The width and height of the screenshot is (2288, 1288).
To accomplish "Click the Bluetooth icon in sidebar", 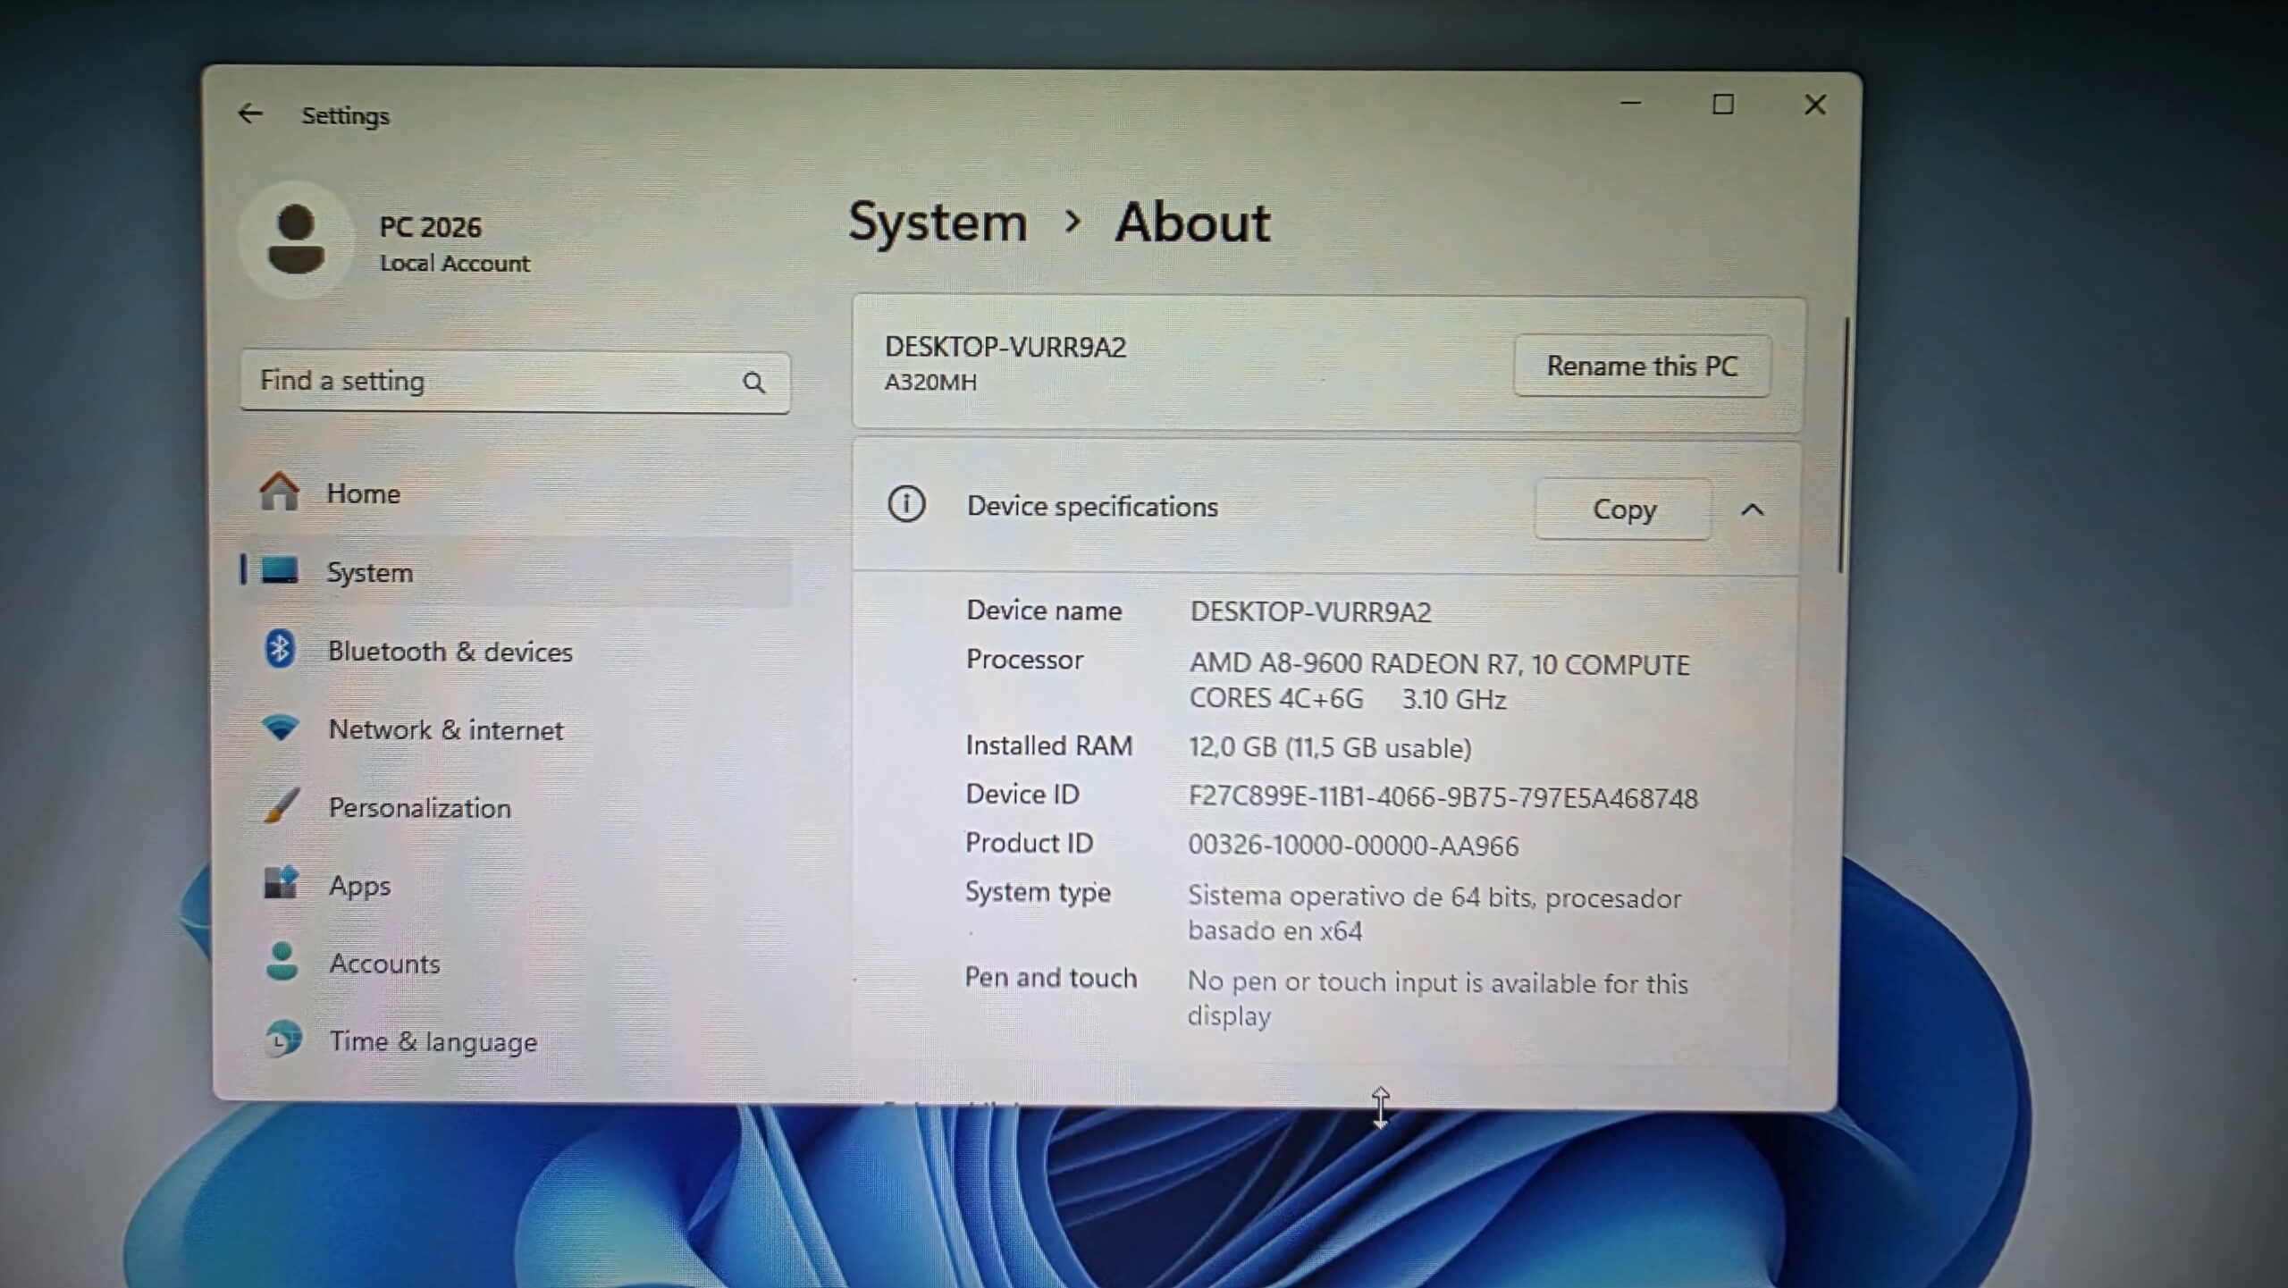I will pyautogui.click(x=280, y=650).
